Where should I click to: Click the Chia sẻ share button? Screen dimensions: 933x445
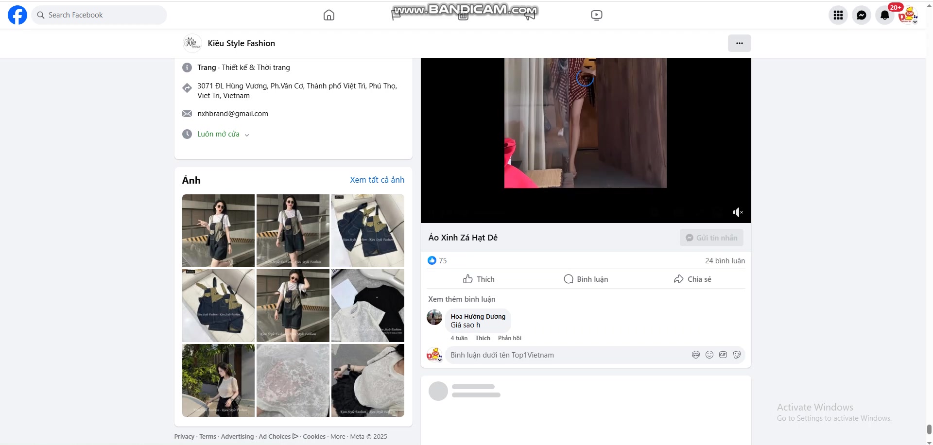click(x=692, y=279)
